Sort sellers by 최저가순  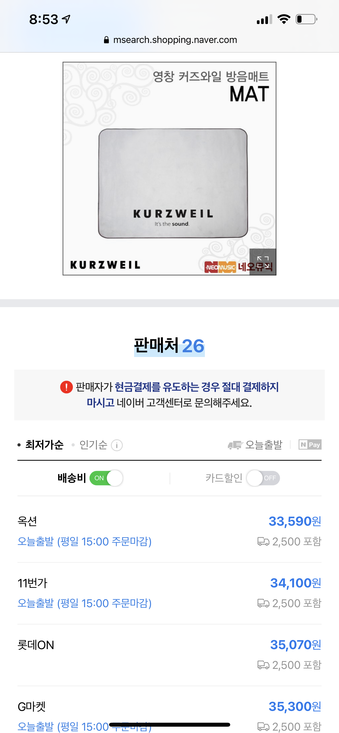(x=44, y=445)
